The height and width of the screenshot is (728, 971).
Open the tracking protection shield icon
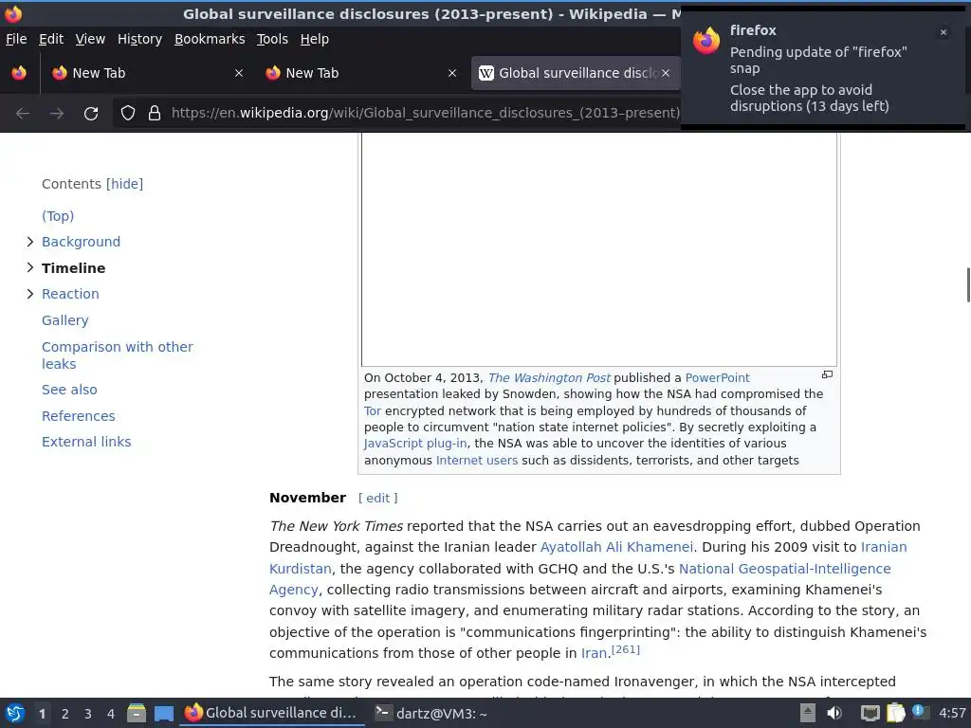point(128,114)
